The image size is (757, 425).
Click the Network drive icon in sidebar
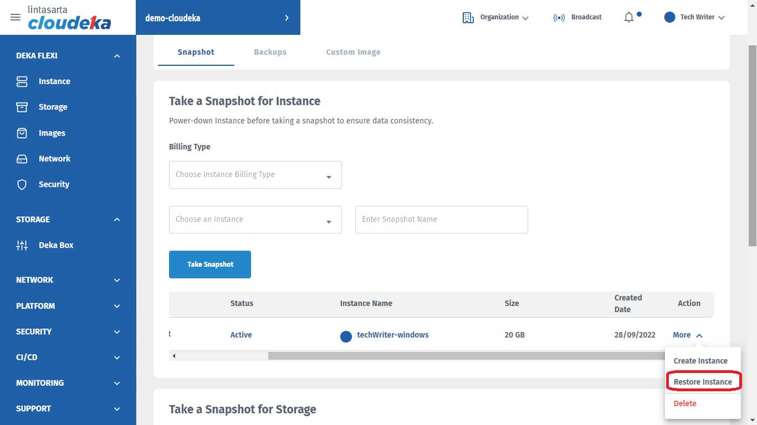click(x=22, y=159)
